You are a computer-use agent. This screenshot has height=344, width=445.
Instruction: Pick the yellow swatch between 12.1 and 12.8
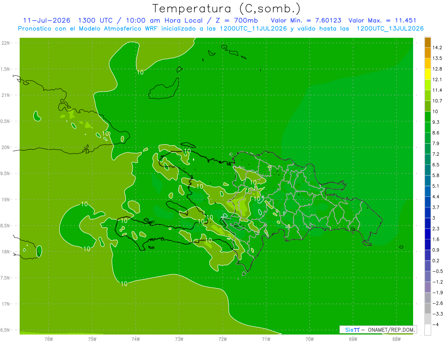click(x=428, y=74)
